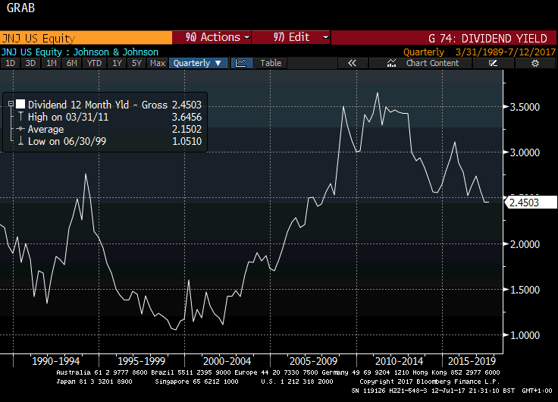The width and height of the screenshot is (558, 402).
Task: Select the line chart view icon
Action: click(x=241, y=63)
